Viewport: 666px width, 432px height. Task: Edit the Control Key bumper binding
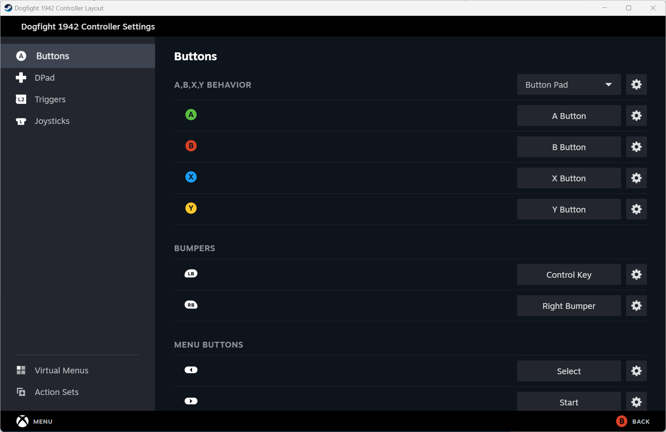coord(569,274)
